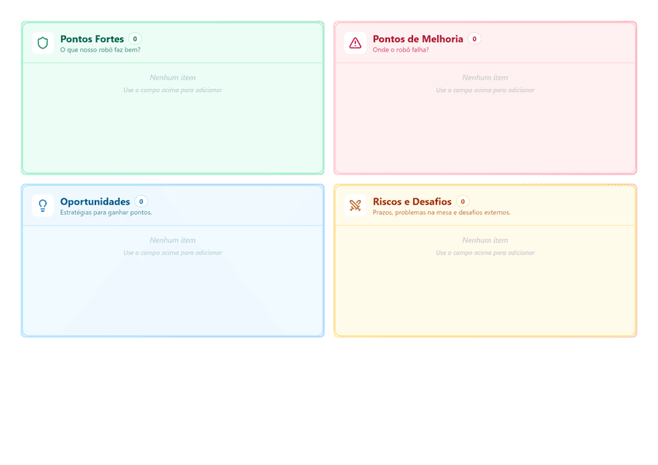The height and width of the screenshot is (465, 658).
Task: Click the Pontos Fortes title text
Action: 91,38
